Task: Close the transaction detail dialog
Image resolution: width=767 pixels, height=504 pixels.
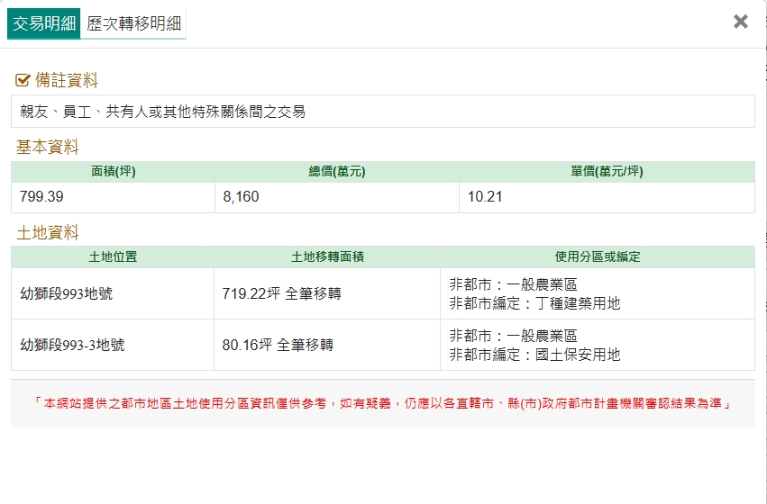Action: (x=740, y=22)
